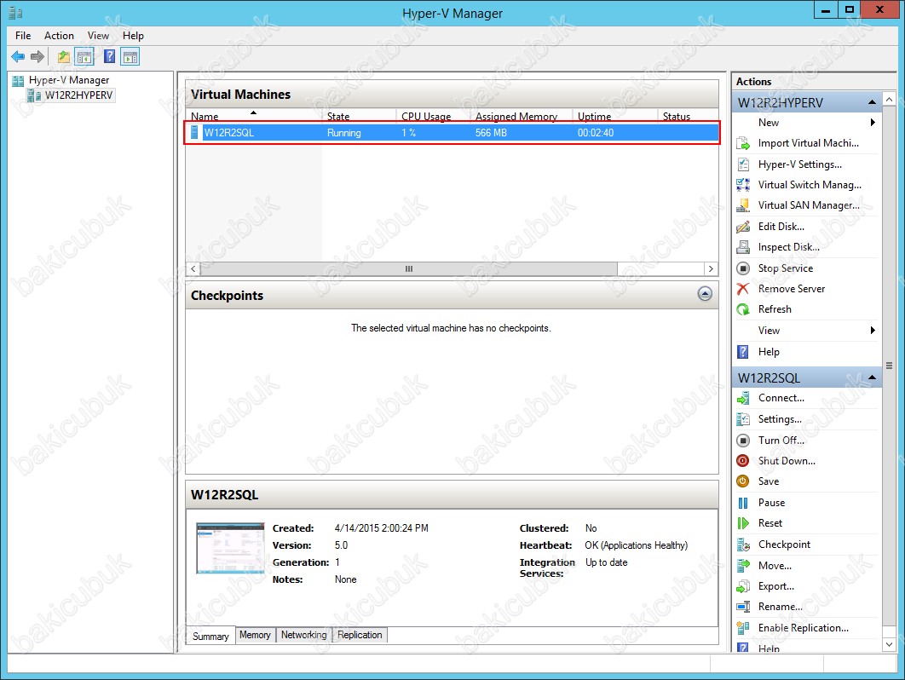Image resolution: width=905 pixels, height=680 pixels.
Task: Select the Summary tab
Action: click(x=210, y=637)
